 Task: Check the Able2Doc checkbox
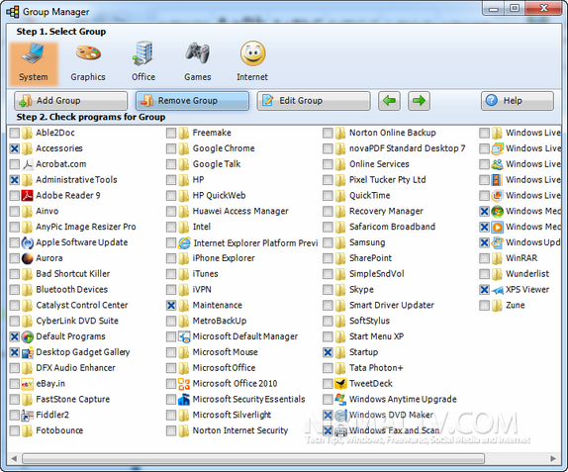(15, 133)
